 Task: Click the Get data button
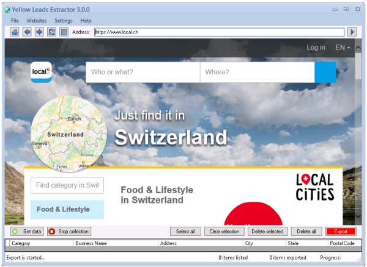tap(27, 232)
